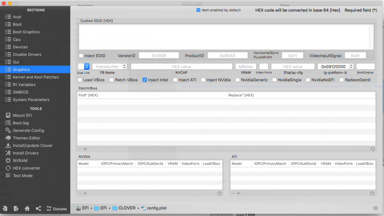This screenshot has width=384, height=216.
Task: Select the Devices section
Action: (35, 47)
